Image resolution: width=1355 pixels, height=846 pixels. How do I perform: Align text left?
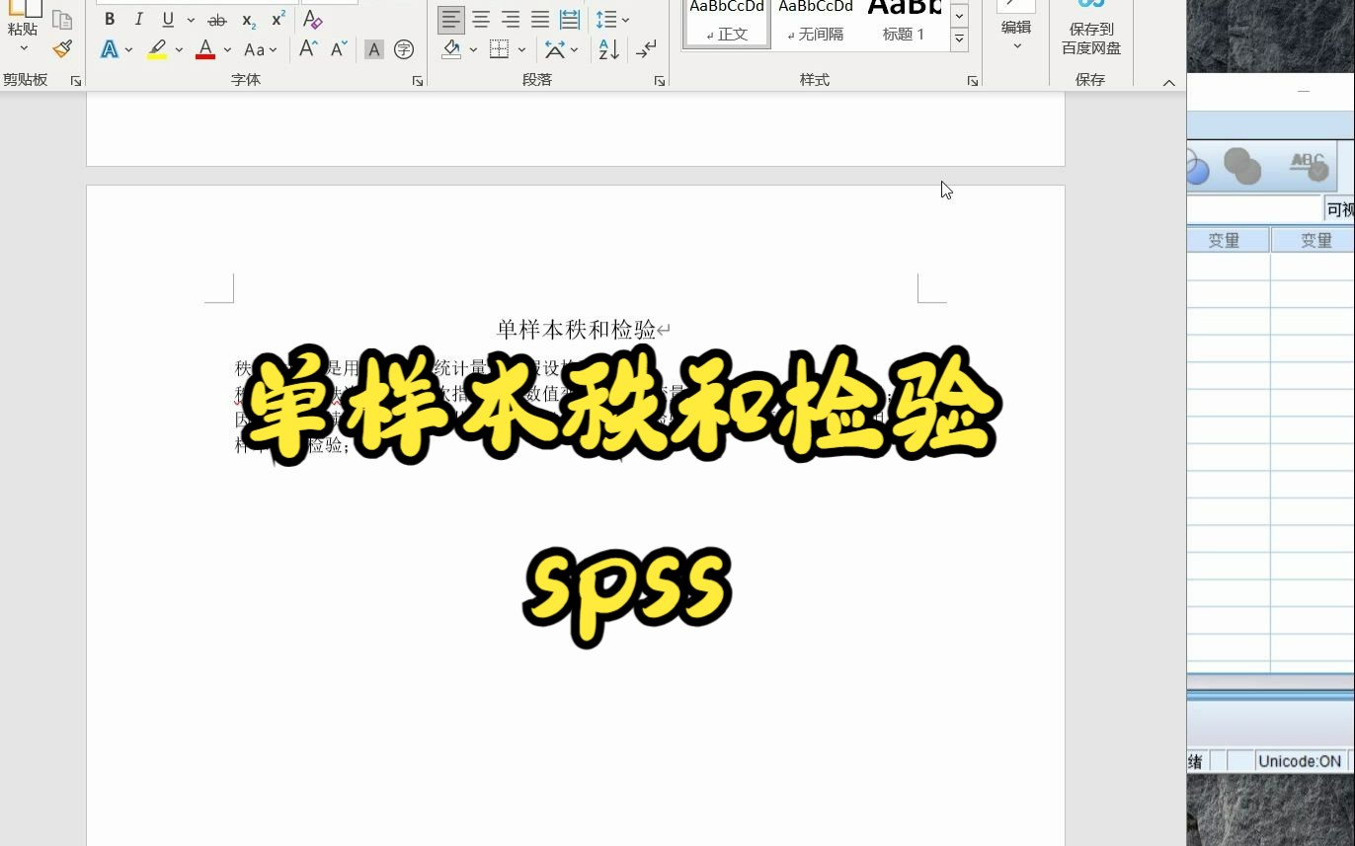click(451, 20)
